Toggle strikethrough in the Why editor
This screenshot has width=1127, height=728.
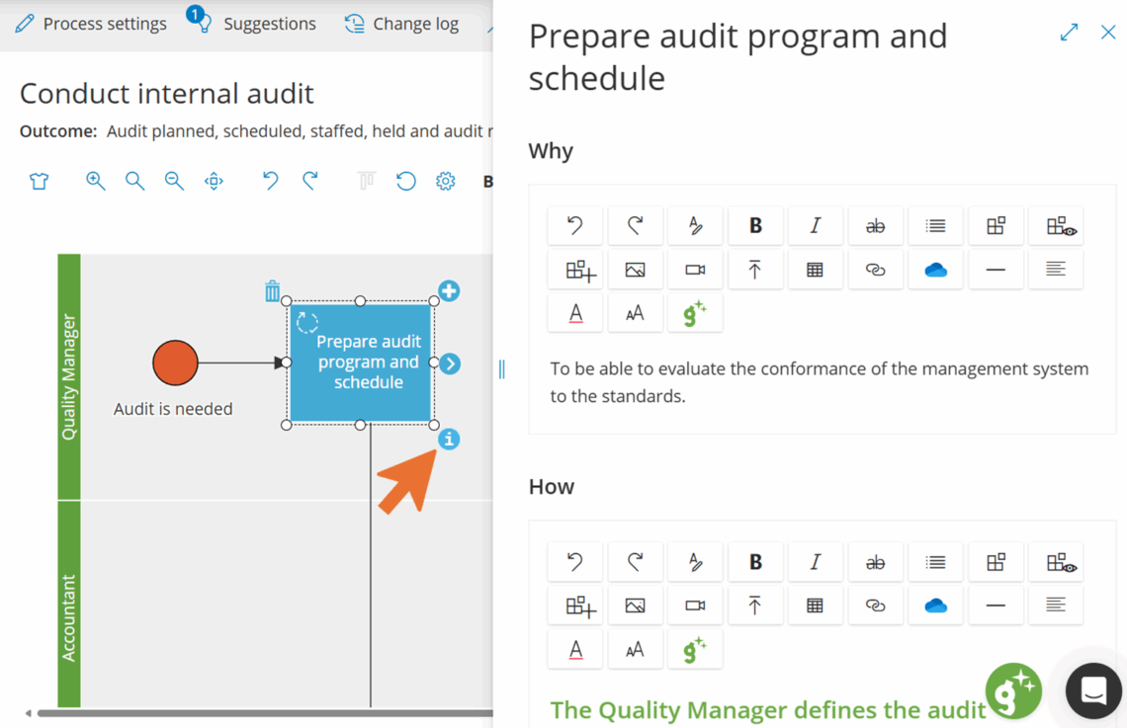click(875, 226)
